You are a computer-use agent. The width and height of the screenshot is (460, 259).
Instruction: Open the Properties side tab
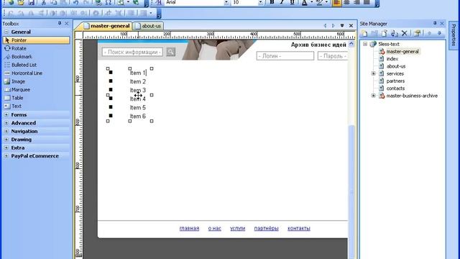click(x=454, y=35)
